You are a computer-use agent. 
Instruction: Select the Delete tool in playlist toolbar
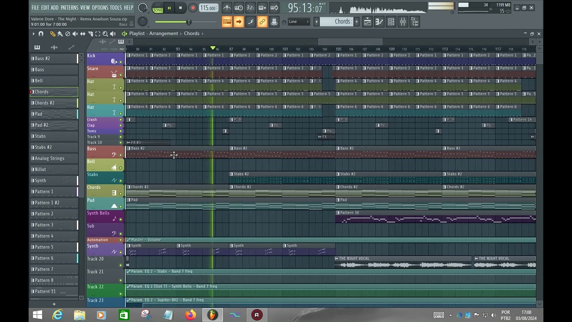[67, 34]
